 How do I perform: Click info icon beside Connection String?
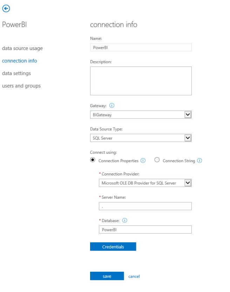(x=199, y=161)
